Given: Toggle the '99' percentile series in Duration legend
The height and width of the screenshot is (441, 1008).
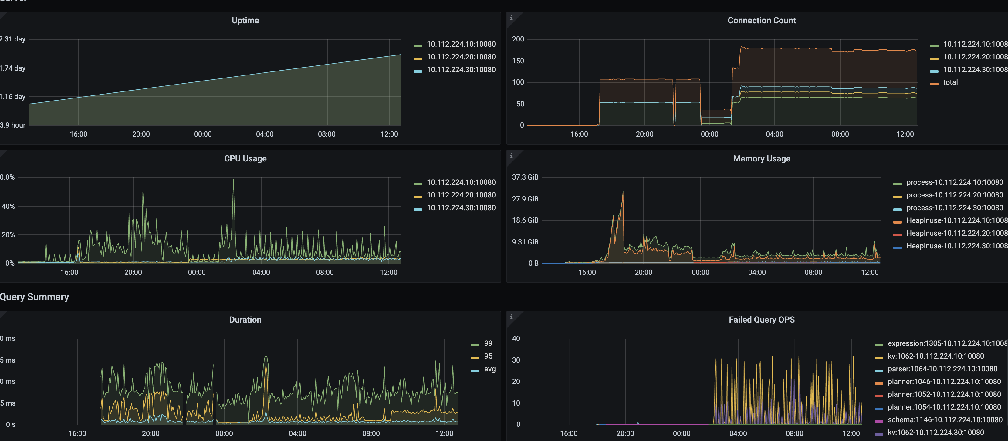Looking at the screenshot, I should 488,343.
